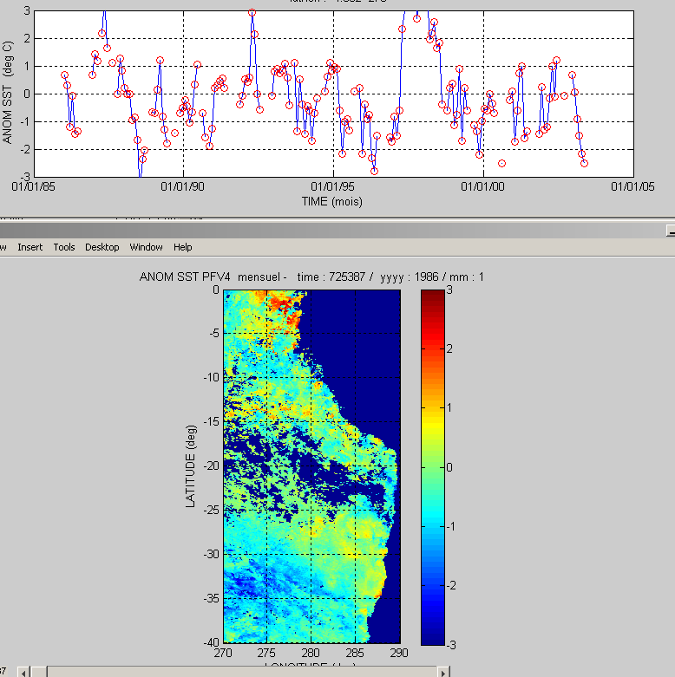Click the '01/01/85' time tick label
The width and height of the screenshot is (675, 677).
(x=33, y=186)
